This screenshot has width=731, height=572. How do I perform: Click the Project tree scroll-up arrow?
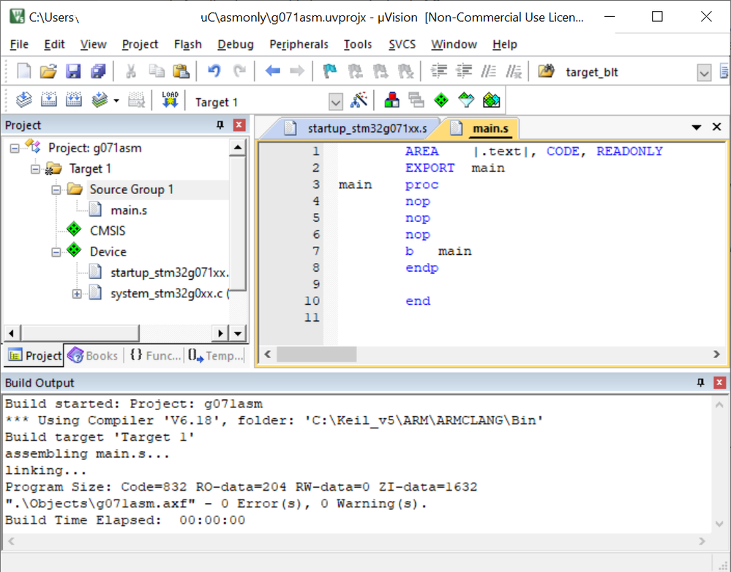coord(238,147)
